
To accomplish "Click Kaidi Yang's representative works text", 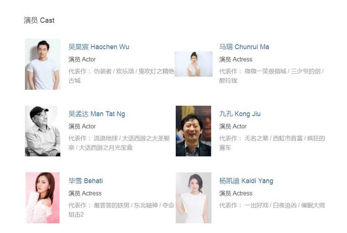I will [x=272, y=205].
